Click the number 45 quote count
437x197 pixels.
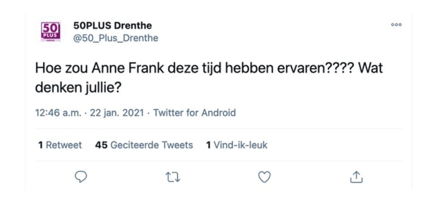click(x=101, y=145)
